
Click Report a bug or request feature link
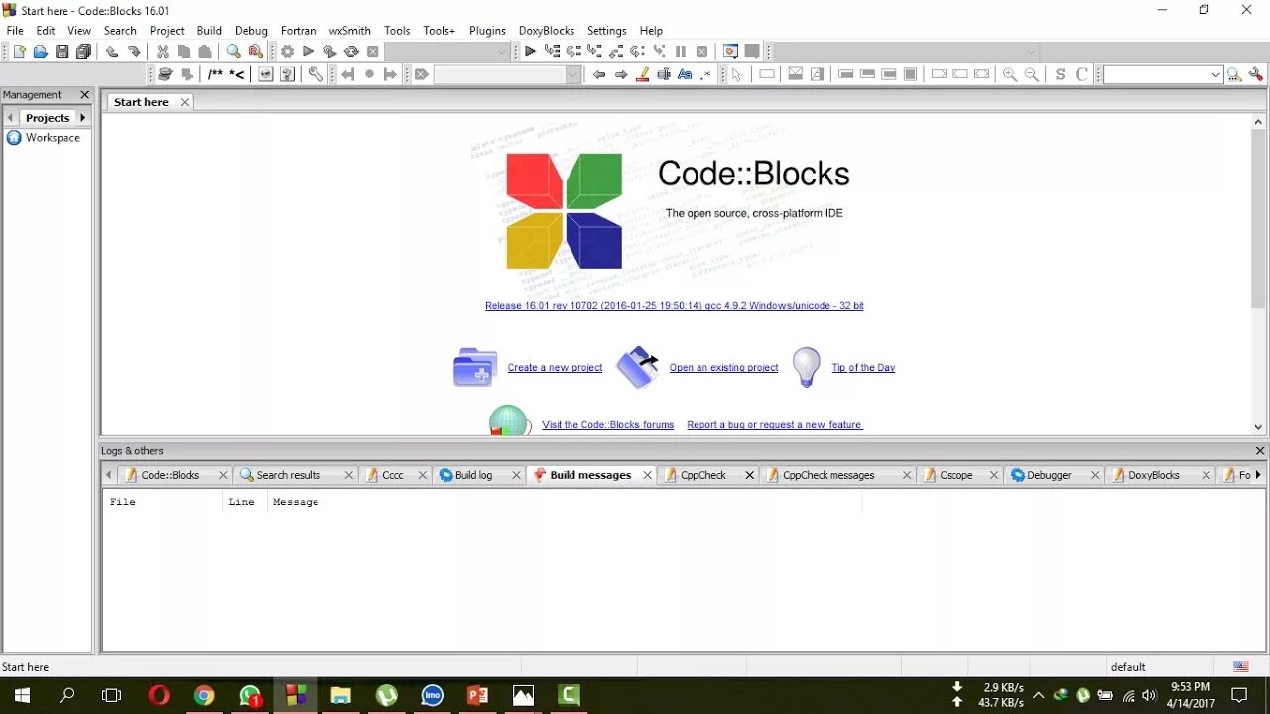tap(775, 425)
